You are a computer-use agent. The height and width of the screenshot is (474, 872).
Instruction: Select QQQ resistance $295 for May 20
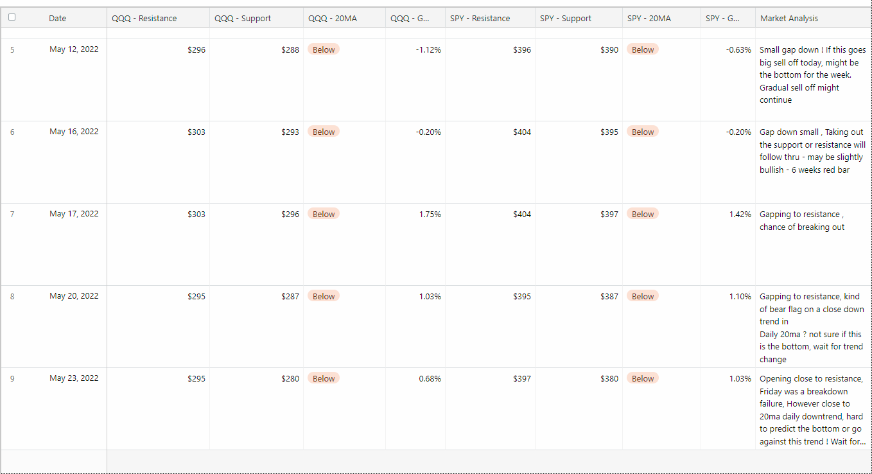[x=196, y=296]
